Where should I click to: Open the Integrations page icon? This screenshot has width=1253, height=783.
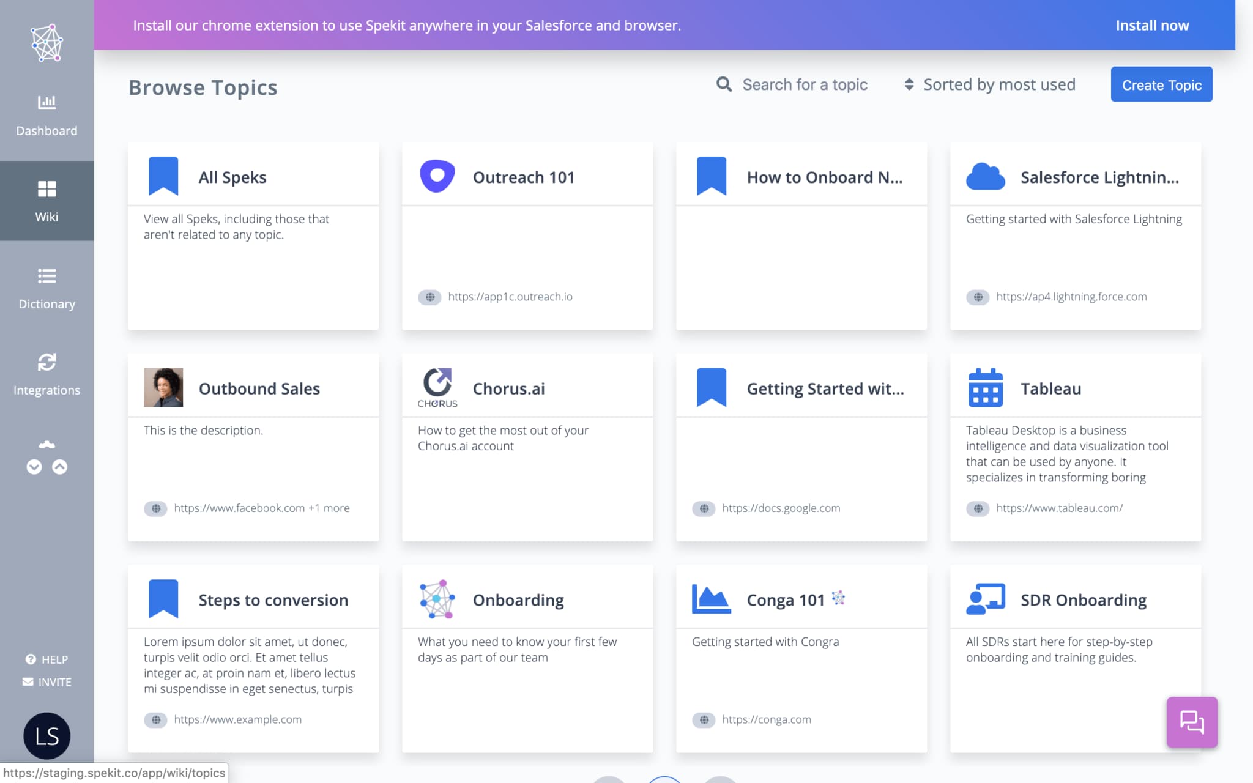point(46,362)
